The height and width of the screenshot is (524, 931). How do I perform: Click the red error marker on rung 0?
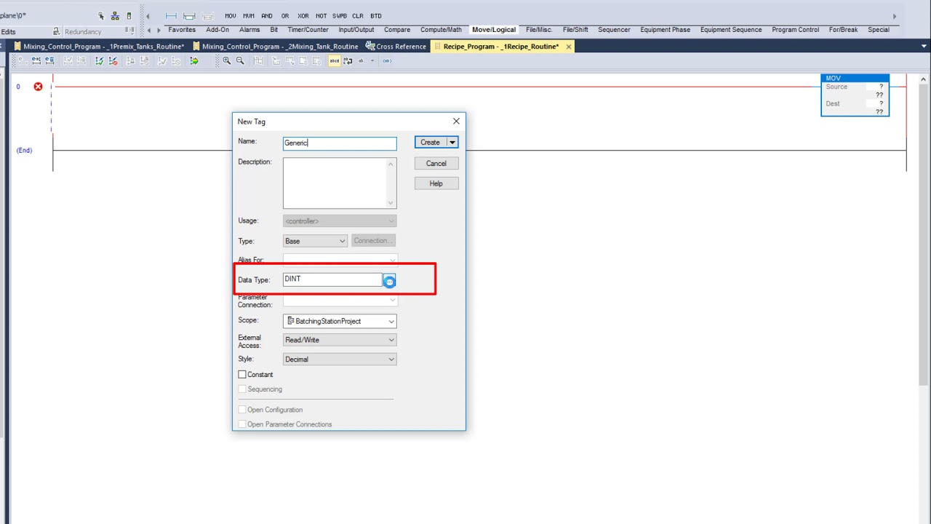click(x=38, y=87)
